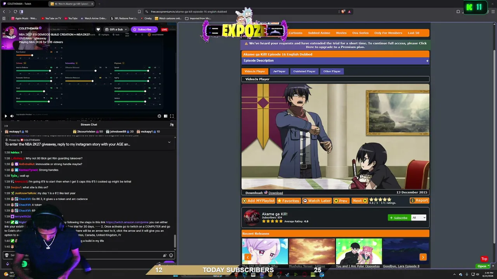
Task: Open the Cineby bookmark
Action: (x=146, y=18)
